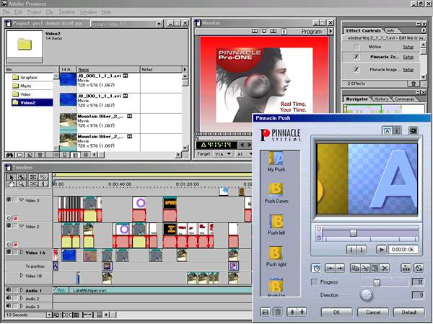433x324 pixels.
Task: Click the Default button
Action: [409, 312]
